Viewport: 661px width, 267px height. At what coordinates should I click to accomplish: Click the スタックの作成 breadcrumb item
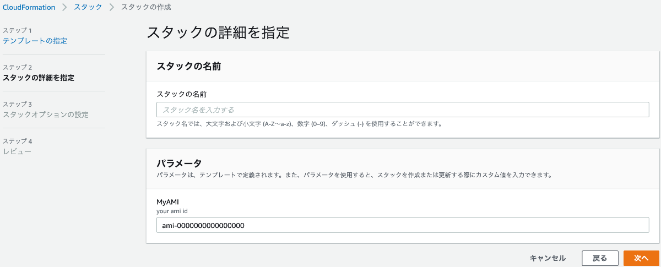(146, 7)
